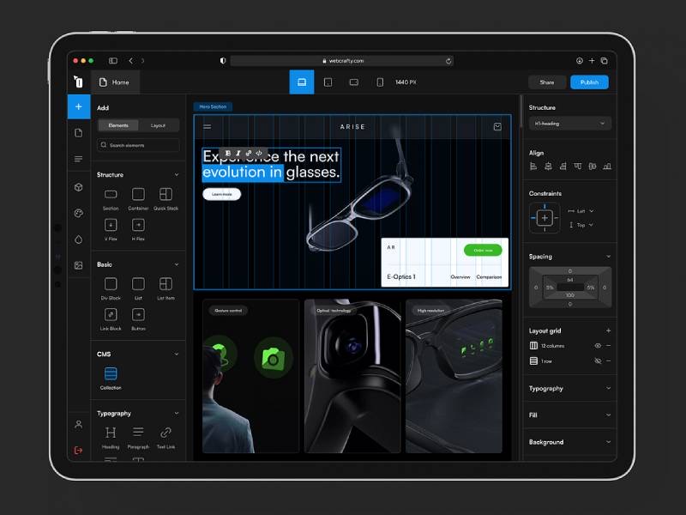Select the Quick Stack element

point(165,198)
